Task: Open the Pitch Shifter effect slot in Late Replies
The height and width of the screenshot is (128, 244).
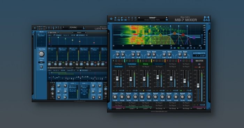Action: point(84,50)
